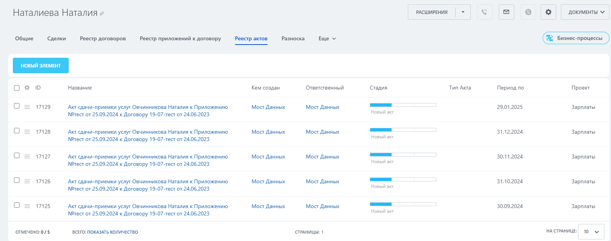Click the chat message icon button

(x=528, y=12)
